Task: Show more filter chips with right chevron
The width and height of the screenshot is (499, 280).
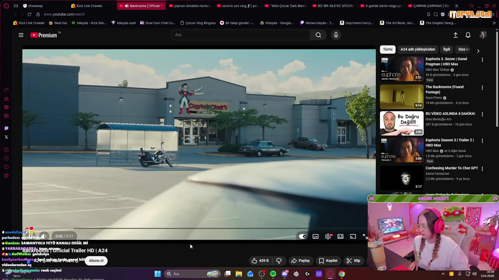Action: 478,51
